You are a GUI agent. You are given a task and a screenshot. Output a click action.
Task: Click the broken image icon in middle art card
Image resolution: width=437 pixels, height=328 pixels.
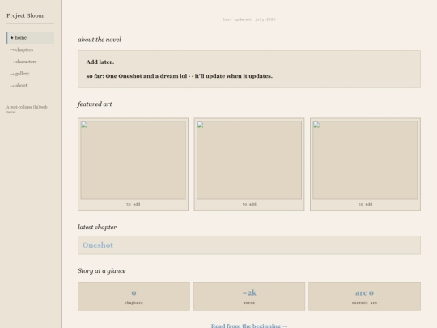click(x=200, y=125)
